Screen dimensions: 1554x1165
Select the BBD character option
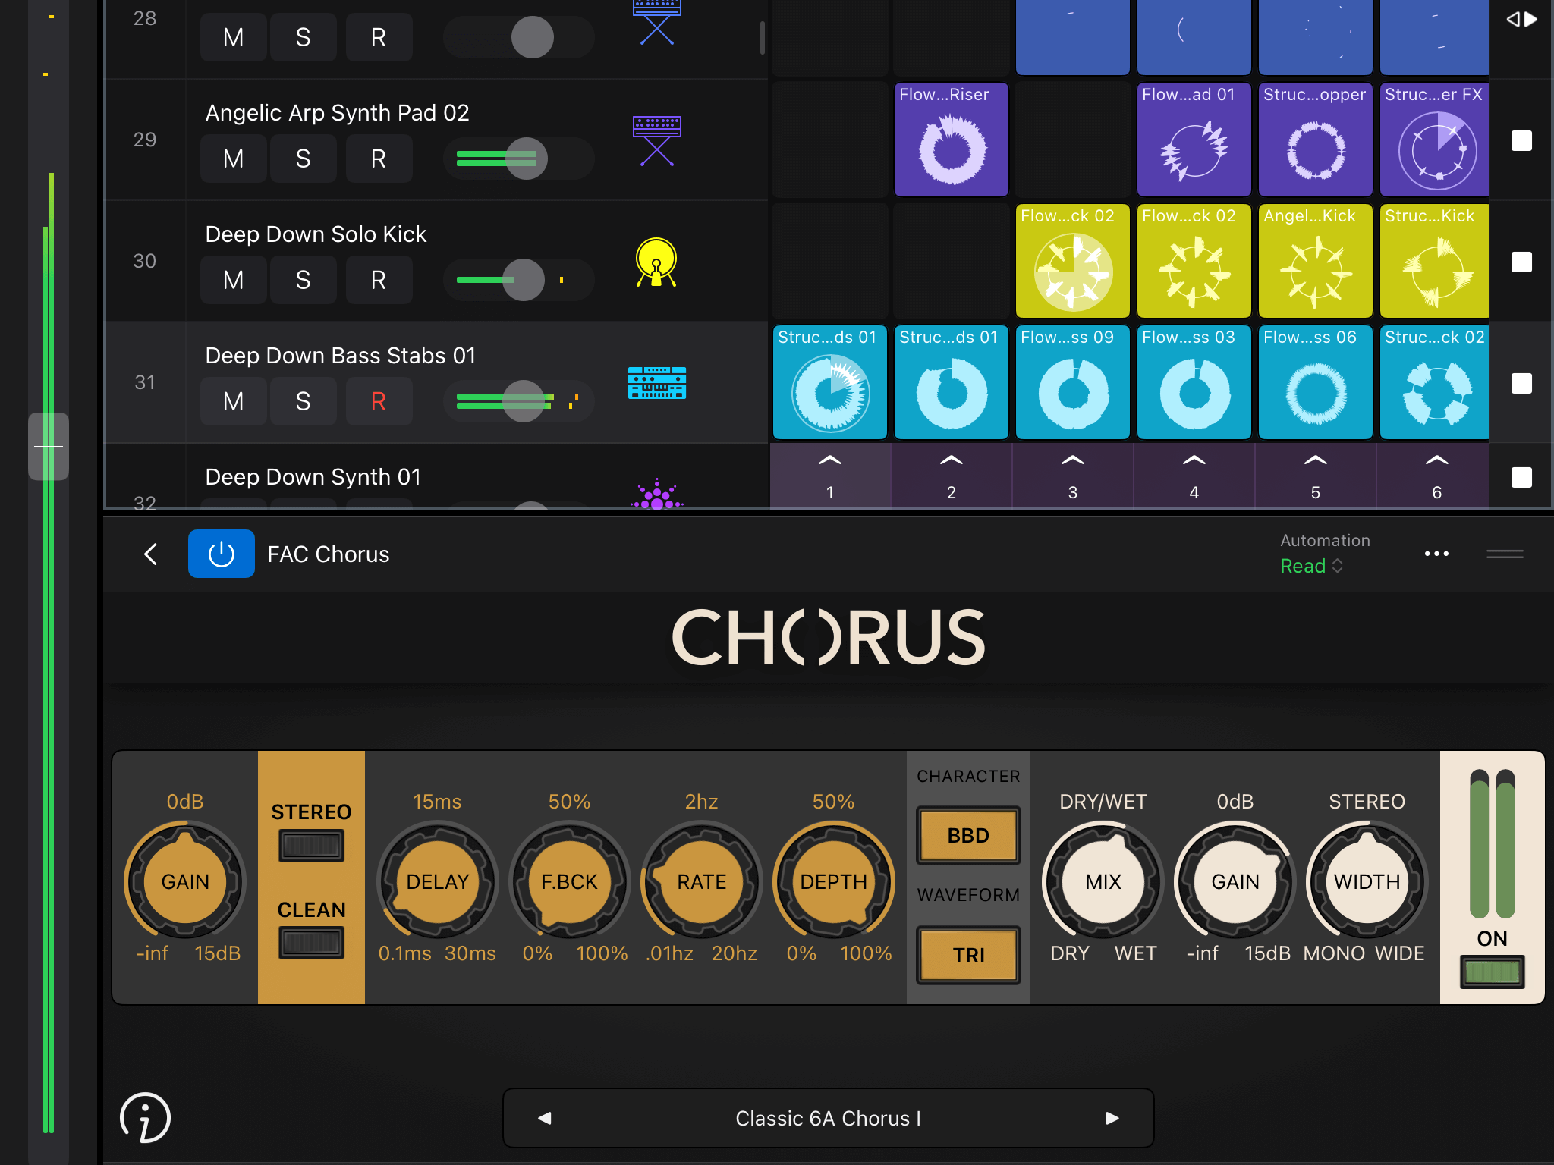(968, 835)
